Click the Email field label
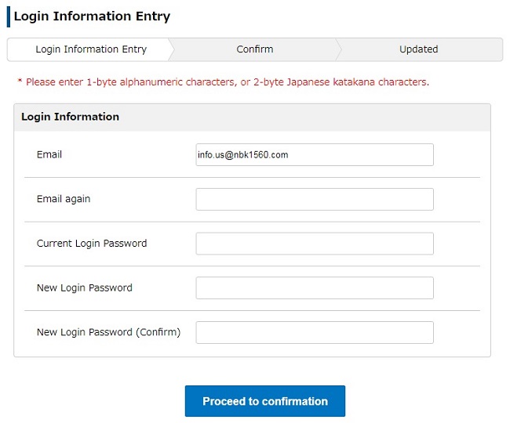The width and height of the screenshot is (510, 423). (49, 154)
